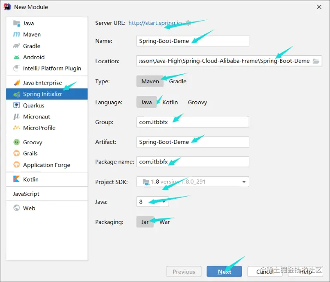
Task: Click the Next button
Action: pyautogui.click(x=224, y=271)
